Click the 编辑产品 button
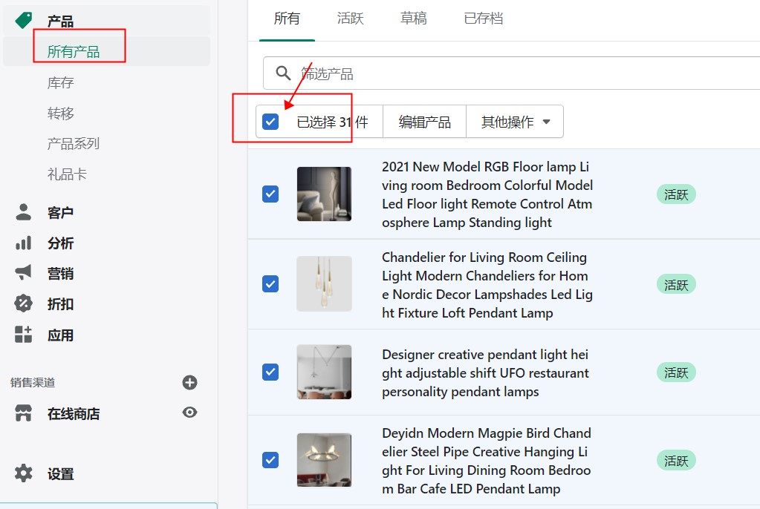This screenshot has width=760, height=509. point(425,122)
